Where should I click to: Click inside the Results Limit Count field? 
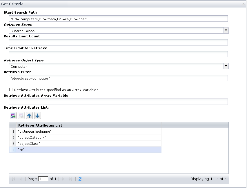point(116,42)
